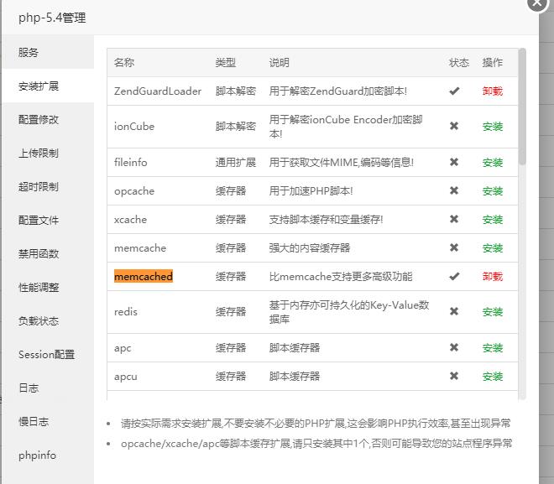554x484 pixels.
Task: Go to 禁用函数 tab
Action: click(x=39, y=254)
